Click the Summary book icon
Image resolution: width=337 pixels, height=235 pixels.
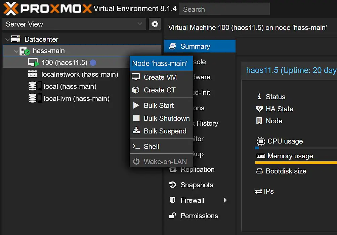pos(173,46)
